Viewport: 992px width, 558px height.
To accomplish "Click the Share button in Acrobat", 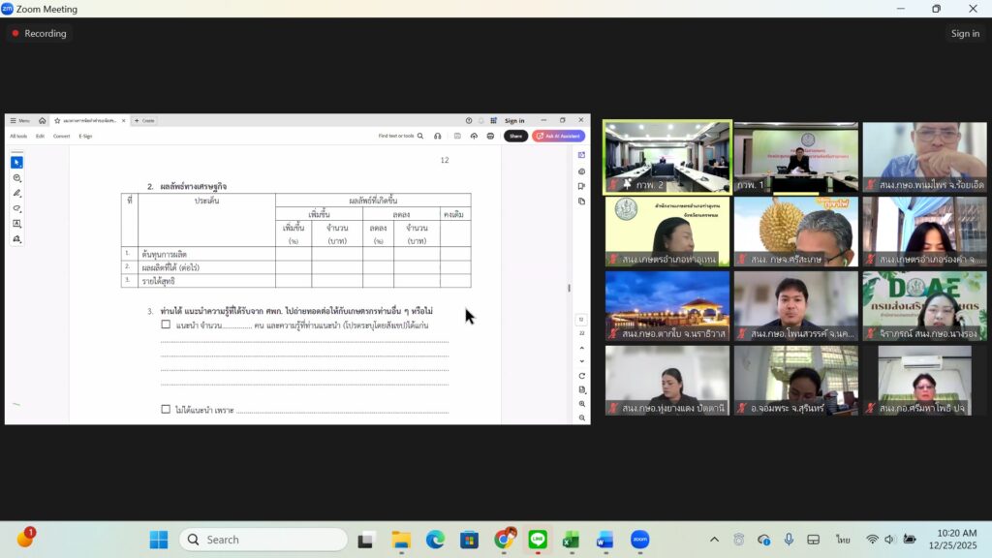I will click(515, 137).
